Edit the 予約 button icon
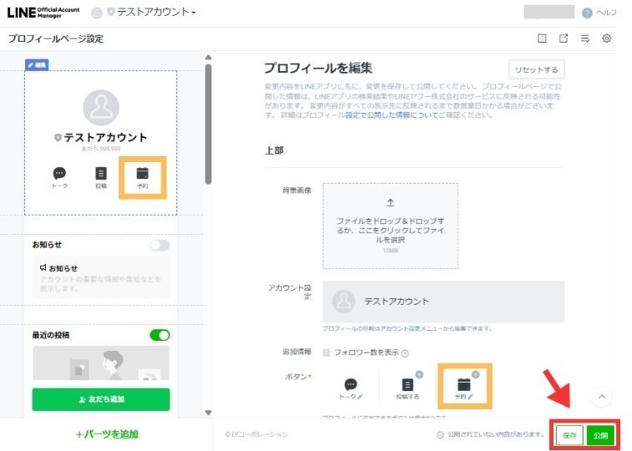This screenshot has height=451, width=632. click(x=464, y=388)
